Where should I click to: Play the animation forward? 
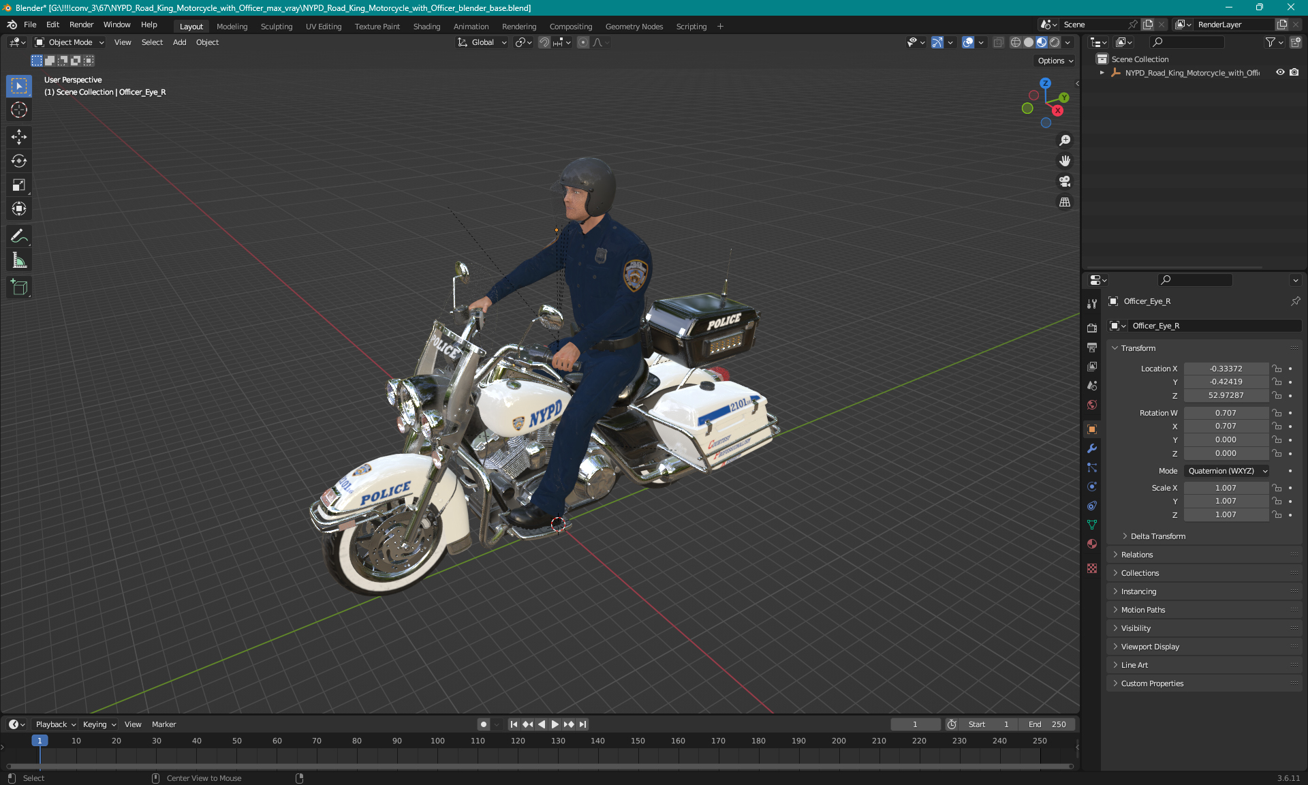pos(555,724)
